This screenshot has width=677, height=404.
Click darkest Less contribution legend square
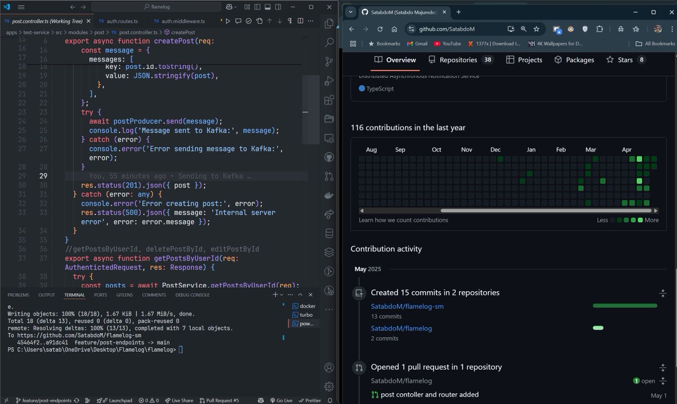click(x=613, y=220)
